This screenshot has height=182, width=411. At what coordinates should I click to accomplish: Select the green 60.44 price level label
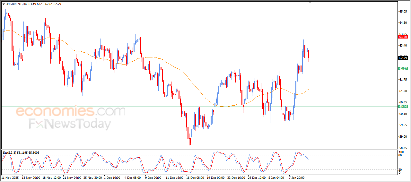(403, 107)
